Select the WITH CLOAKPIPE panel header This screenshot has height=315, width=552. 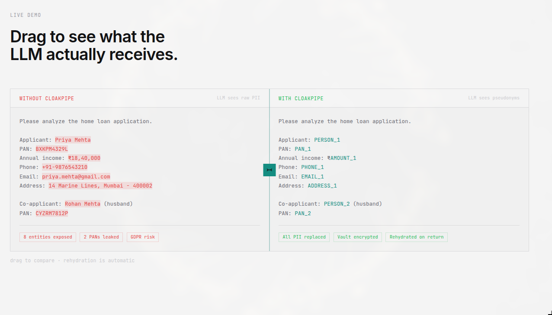point(301,98)
